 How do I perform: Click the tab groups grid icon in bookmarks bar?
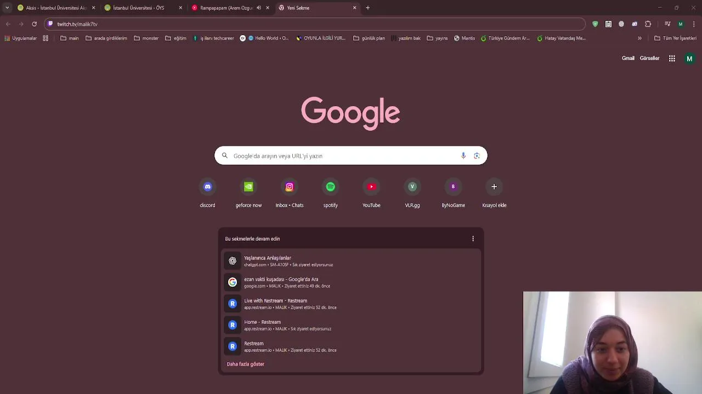(x=46, y=38)
